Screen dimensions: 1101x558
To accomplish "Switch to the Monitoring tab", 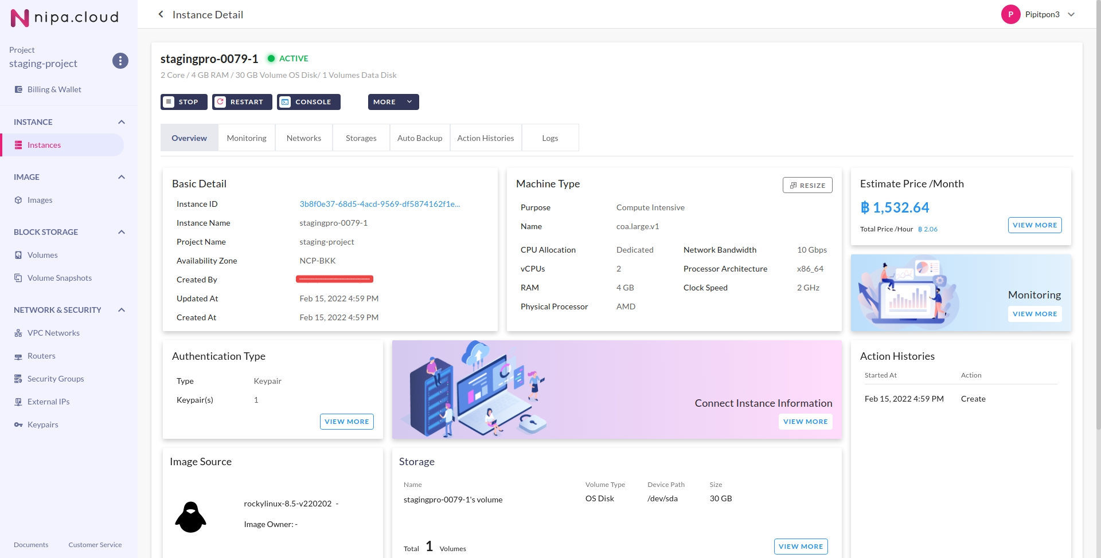I will click(247, 138).
